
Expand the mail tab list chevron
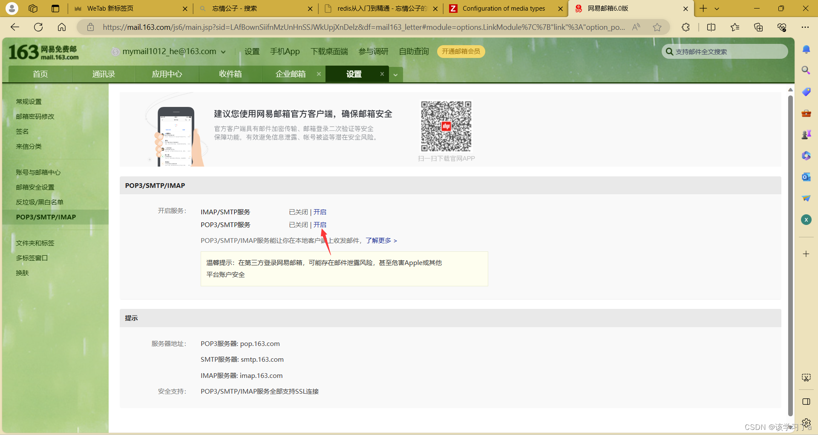pos(395,75)
